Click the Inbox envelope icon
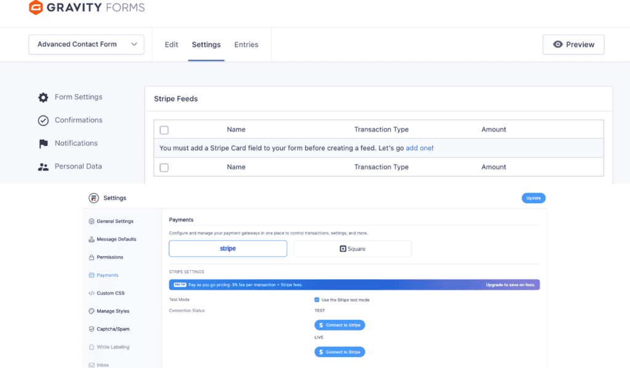Image resolution: width=630 pixels, height=368 pixels. point(91,365)
